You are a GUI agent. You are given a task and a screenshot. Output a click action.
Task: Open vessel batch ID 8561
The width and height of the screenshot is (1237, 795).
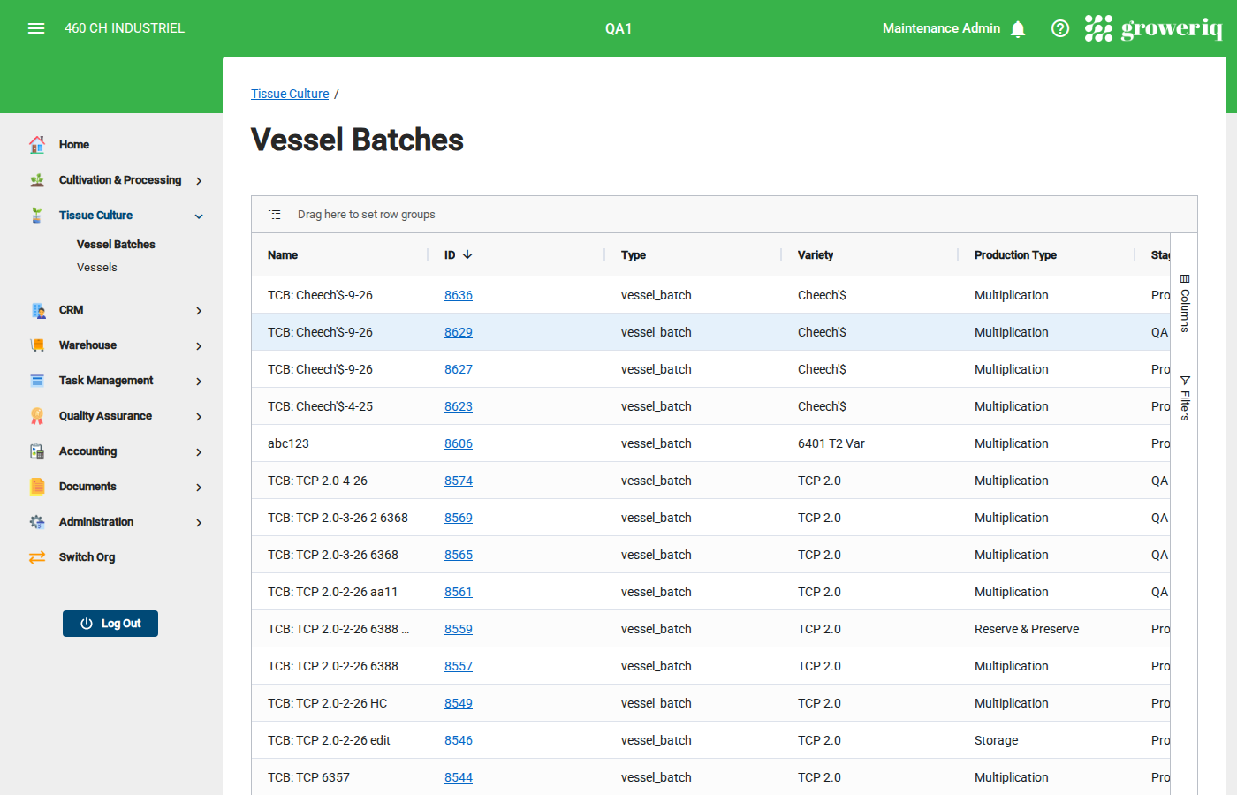click(459, 592)
